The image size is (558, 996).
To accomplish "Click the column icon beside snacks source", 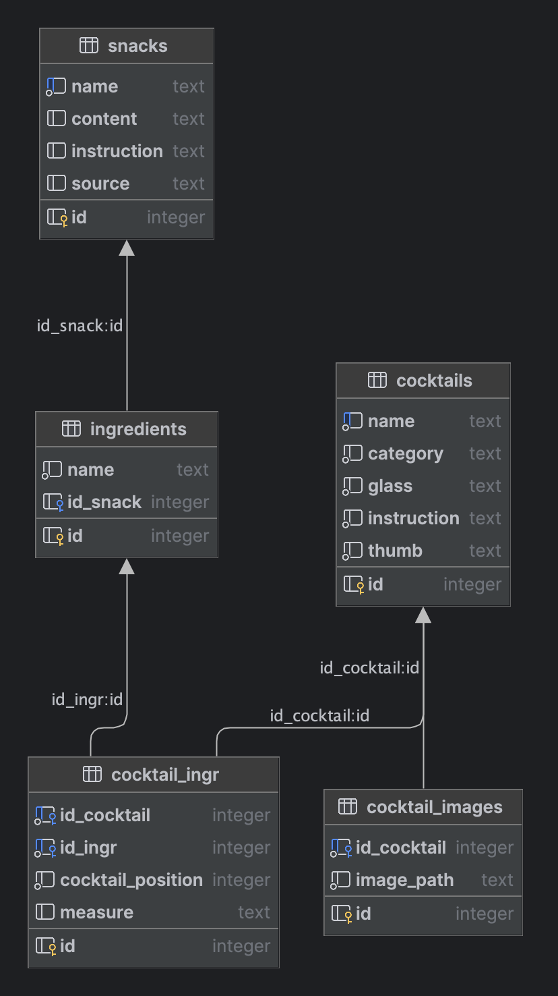I will click(x=56, y=184).
